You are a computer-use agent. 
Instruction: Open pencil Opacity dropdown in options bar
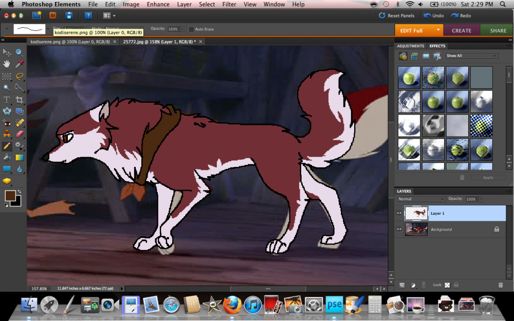tap(182, 29)
